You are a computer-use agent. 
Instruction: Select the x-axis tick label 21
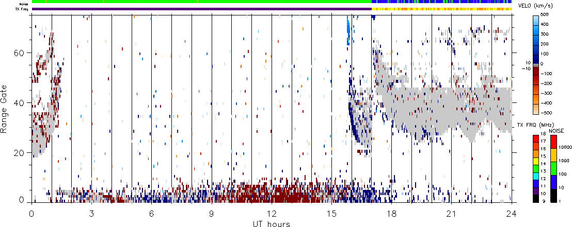pos(451,214)
